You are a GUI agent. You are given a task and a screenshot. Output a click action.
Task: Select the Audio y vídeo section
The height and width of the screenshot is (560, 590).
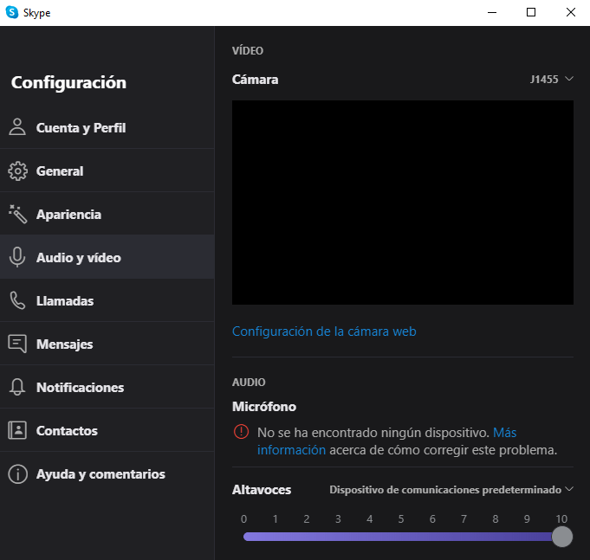(107, 257)
